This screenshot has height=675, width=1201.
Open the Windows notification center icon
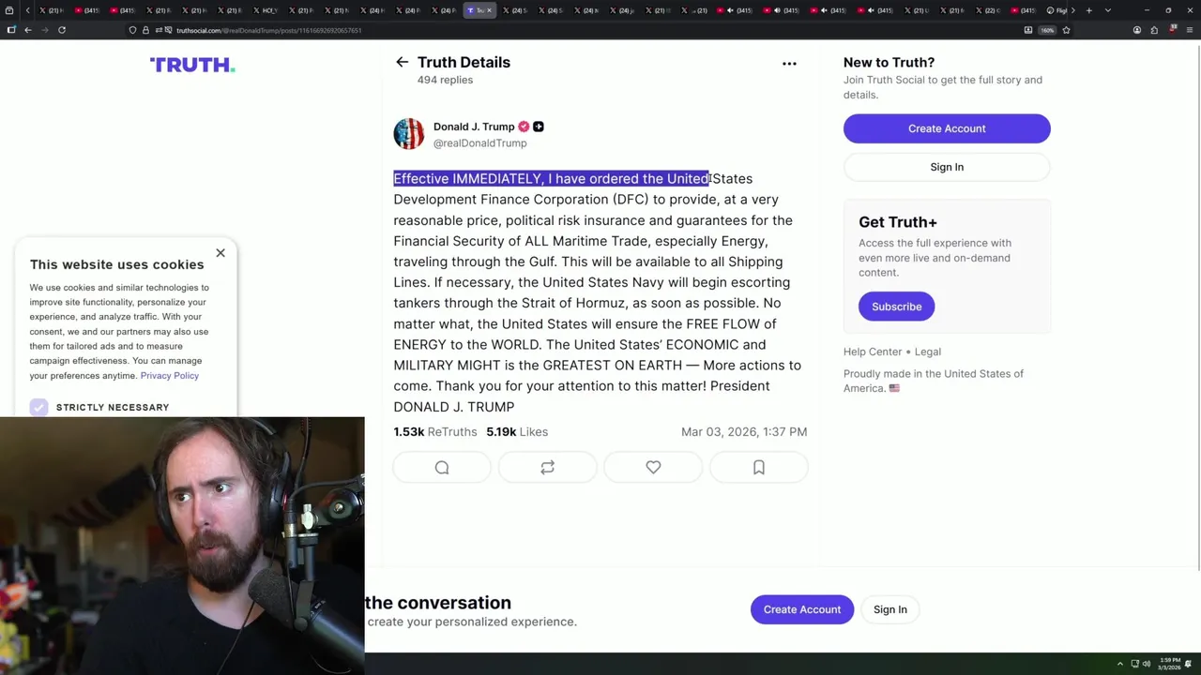[x=1189, y=664]
